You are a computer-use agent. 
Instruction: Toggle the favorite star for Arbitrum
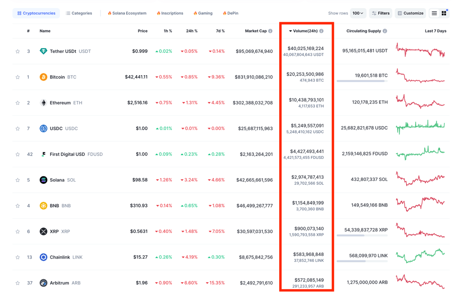(18, 283)
